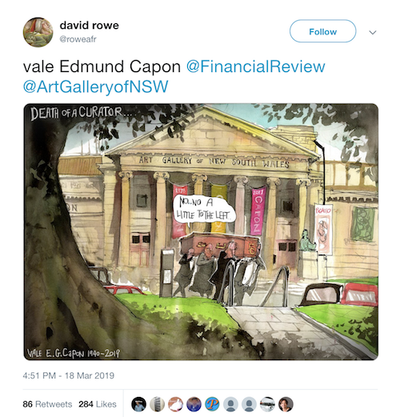
Task: Open the black-and-white striped liker avatar
Action: point(267,404)
